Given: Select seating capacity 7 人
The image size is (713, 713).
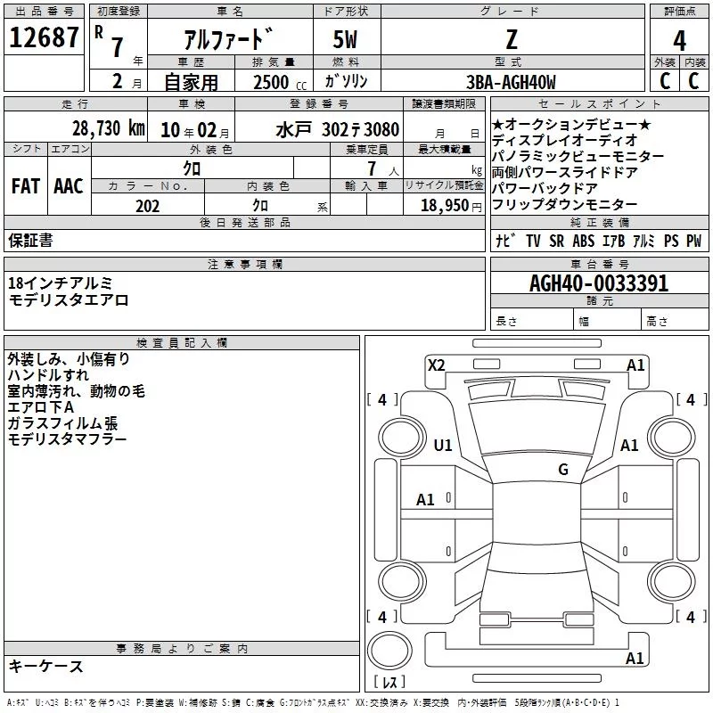Looking at the screenshot, I should [382, 169].
